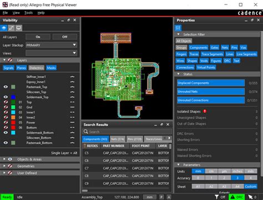Open the Layer Stackup PRIMARY dropdown

click(x=51, y=45)
